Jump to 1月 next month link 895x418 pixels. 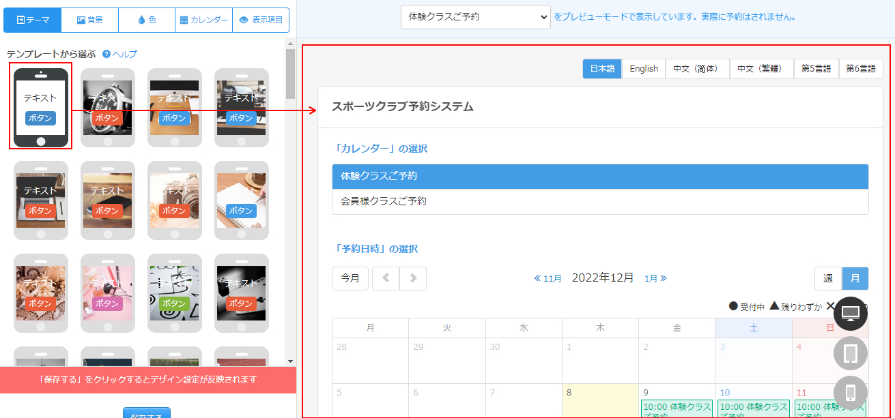[655, 278]
